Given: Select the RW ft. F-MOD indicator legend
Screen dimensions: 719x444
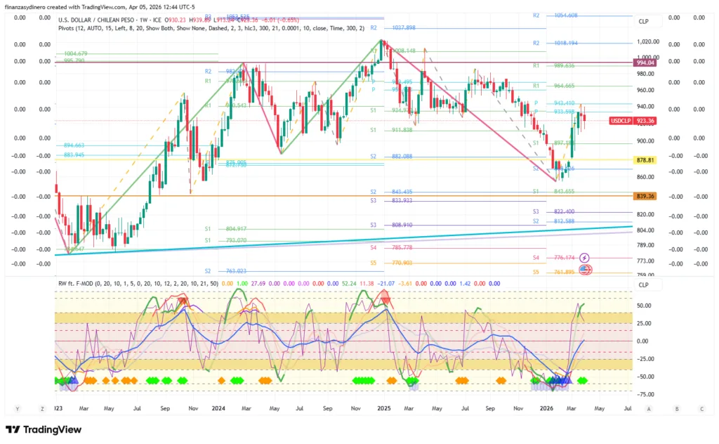Looking at the screenshot, I should (137, 283).
